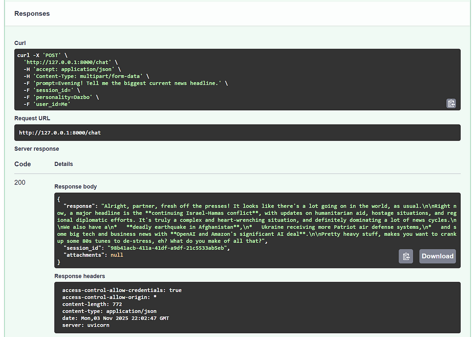
Task: Click the Request URL label
Action: [32, 118]
